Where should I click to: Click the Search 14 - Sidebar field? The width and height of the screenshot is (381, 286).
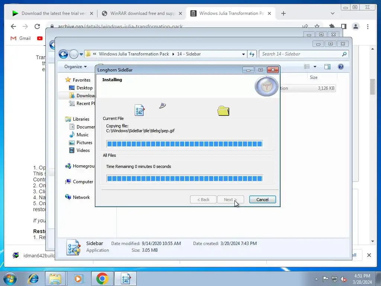point(304,54)
